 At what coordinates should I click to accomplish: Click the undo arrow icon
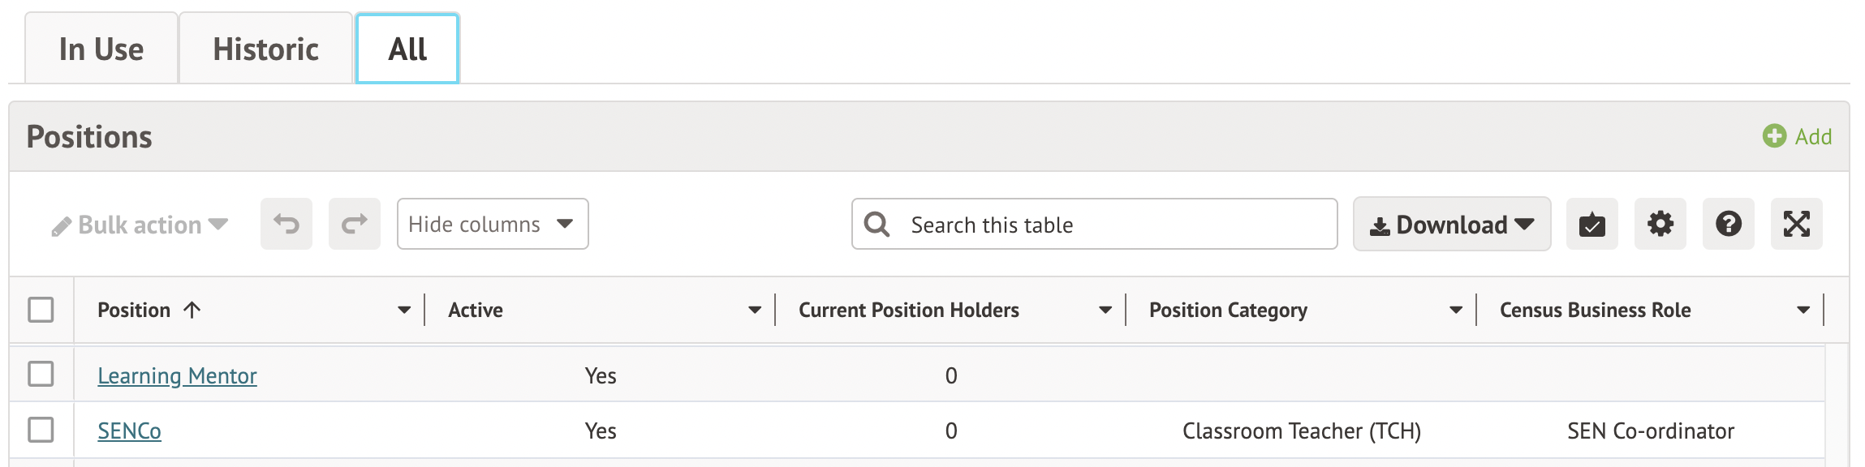point(286,224)
